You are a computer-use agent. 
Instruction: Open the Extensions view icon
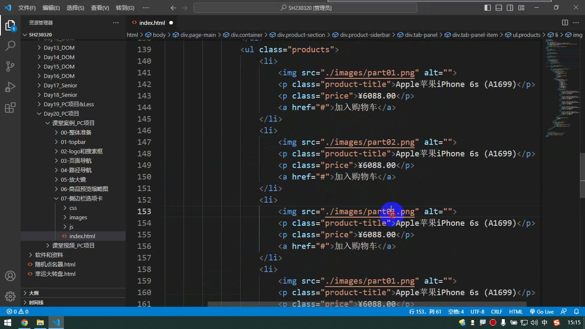(x=10, y=107)
